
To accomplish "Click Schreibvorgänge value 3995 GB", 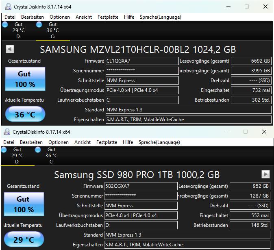I will pos(251,71).
